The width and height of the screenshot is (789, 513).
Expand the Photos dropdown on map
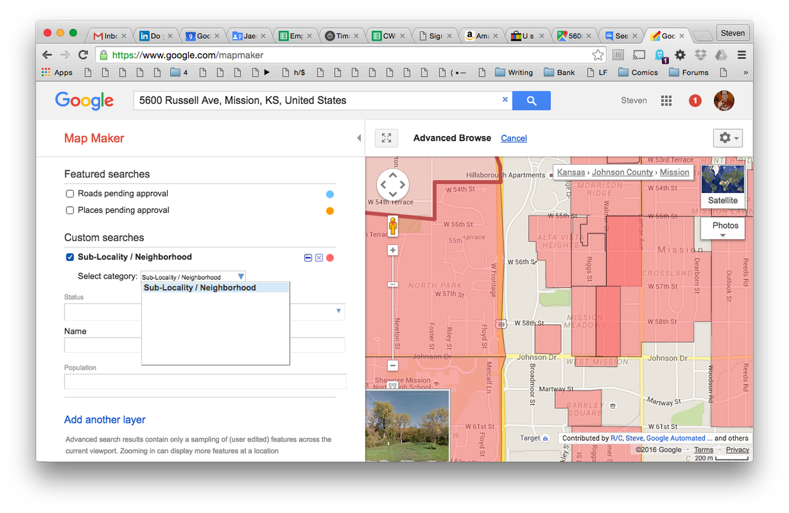click(x=723, y=229)
